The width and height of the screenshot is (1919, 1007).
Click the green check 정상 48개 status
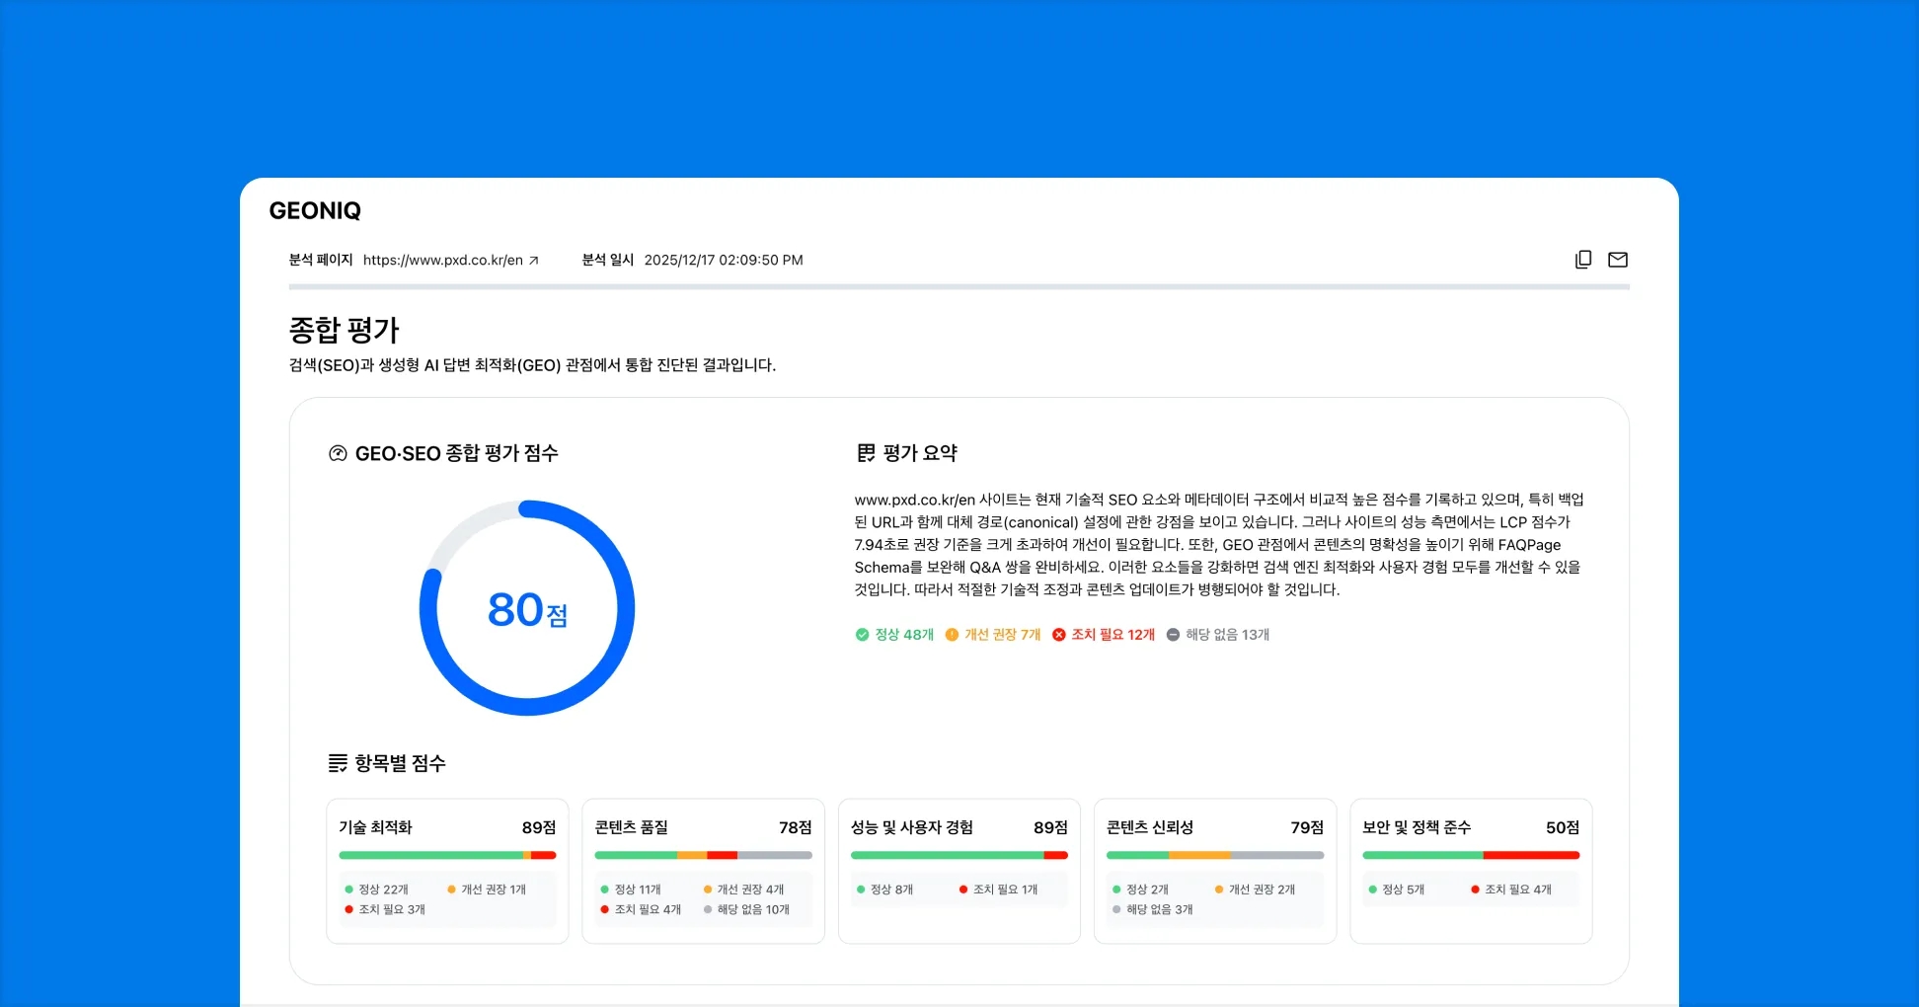(894, 635)
